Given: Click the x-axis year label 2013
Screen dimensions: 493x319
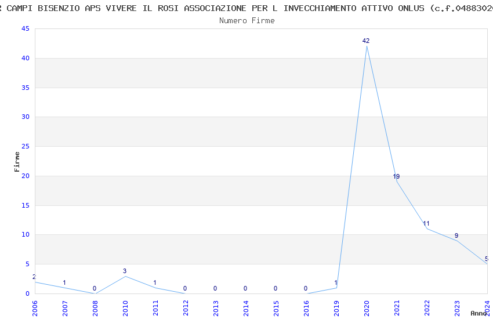Looking at the screenshot, I should (x=216, y=309).
